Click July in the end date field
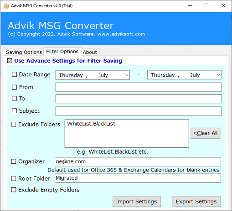The width and height of the screenshot is (232, 211). coord(195,75)
